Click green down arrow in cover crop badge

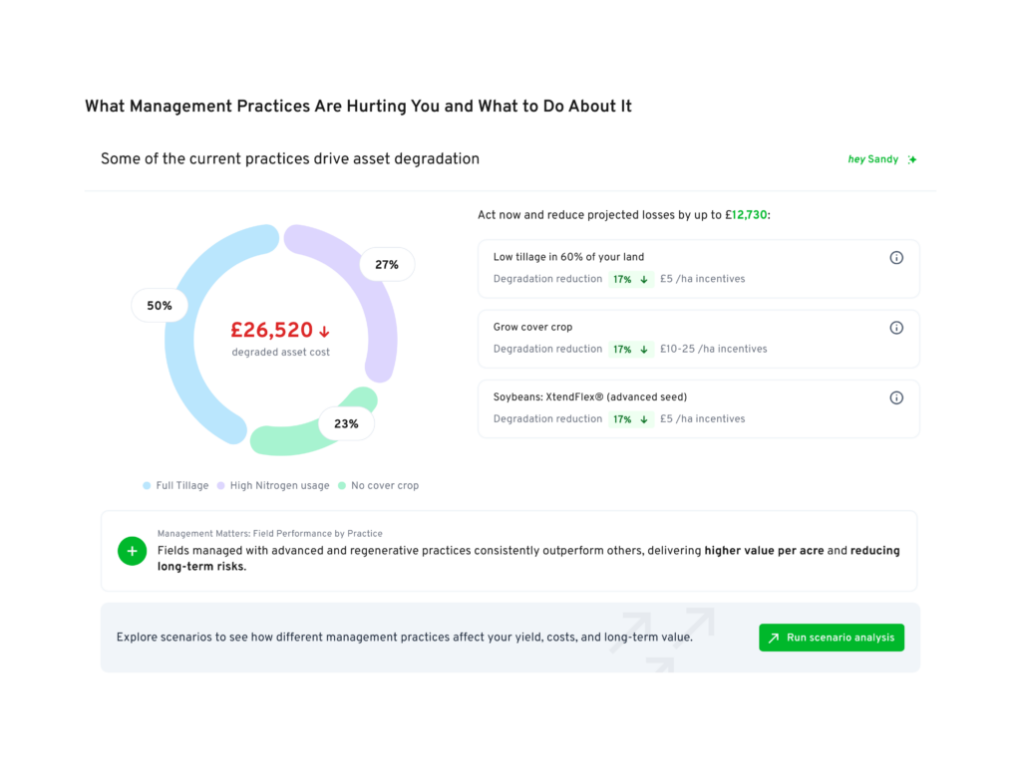coord(644,350)
